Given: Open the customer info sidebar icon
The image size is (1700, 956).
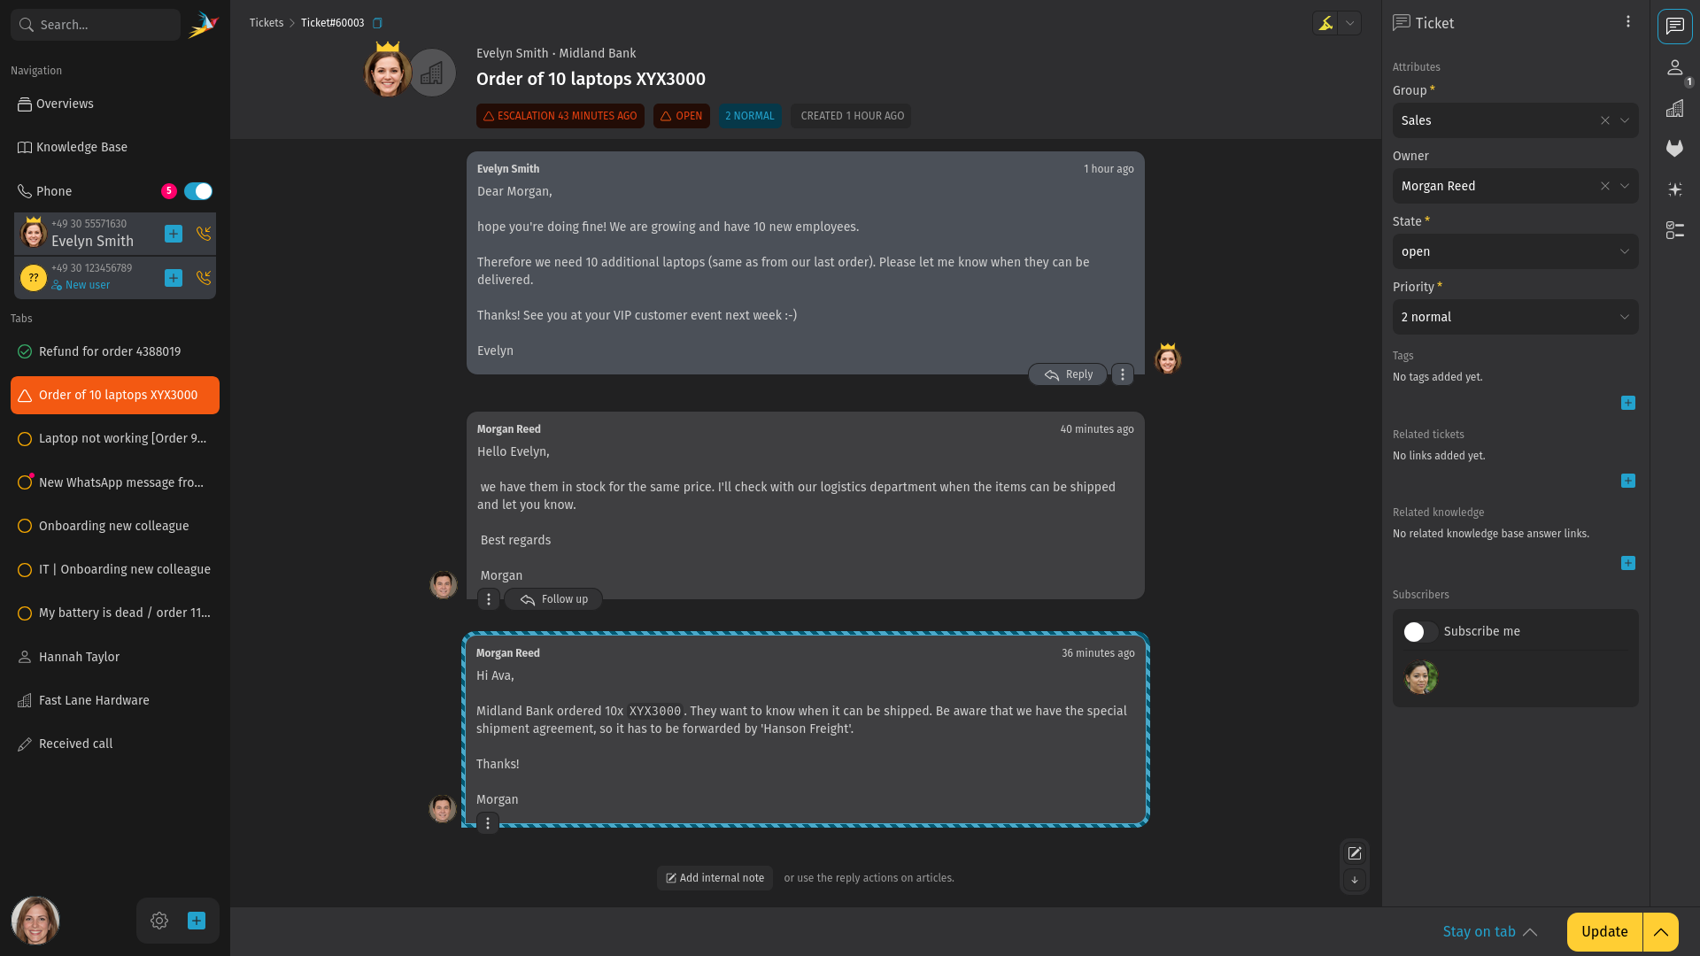Looking at the screenshot, I should (1674, 67).
